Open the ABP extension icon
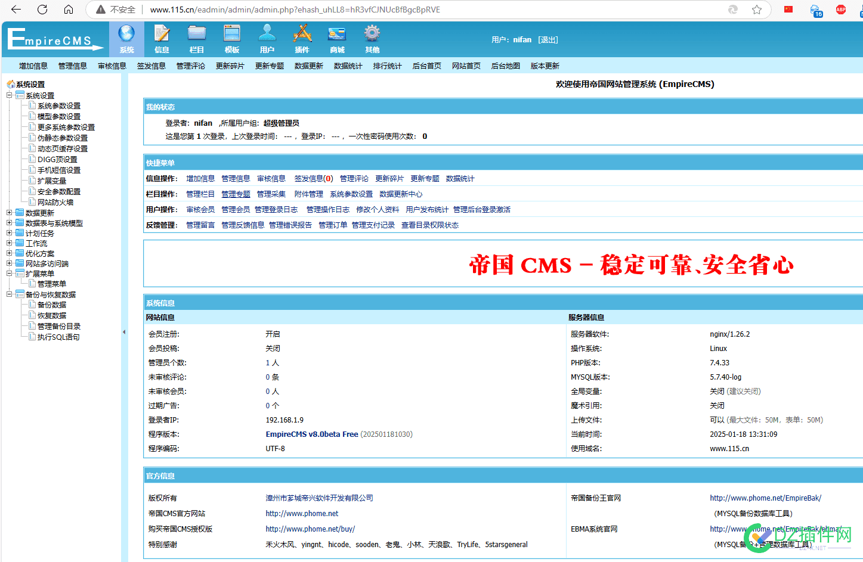This screenshot has height=562, width=863. (841, 10)
